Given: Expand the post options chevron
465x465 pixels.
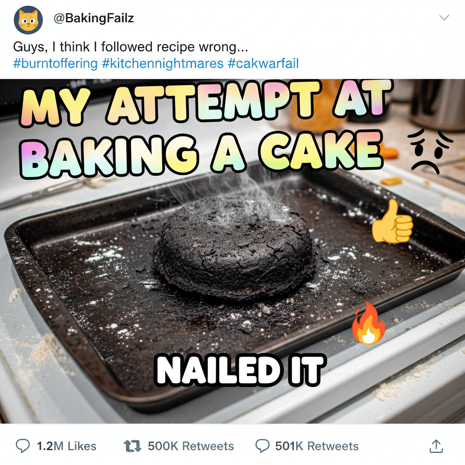Looking at the screenshot, I should pyautogui.click(x=444, y=17).
